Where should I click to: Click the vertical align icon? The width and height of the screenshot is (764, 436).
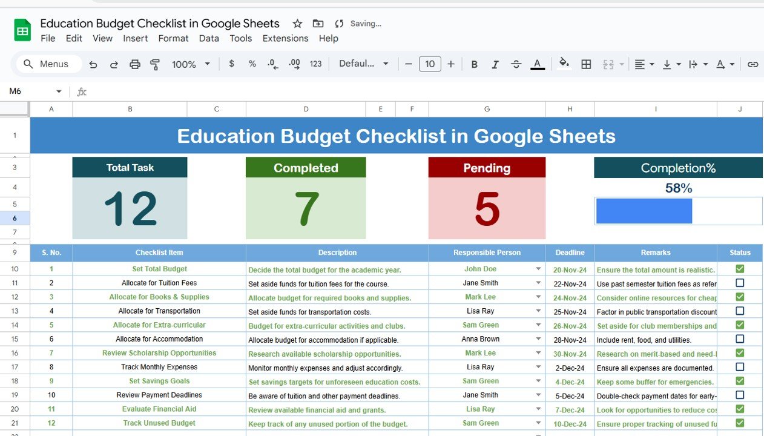(667, 64)
